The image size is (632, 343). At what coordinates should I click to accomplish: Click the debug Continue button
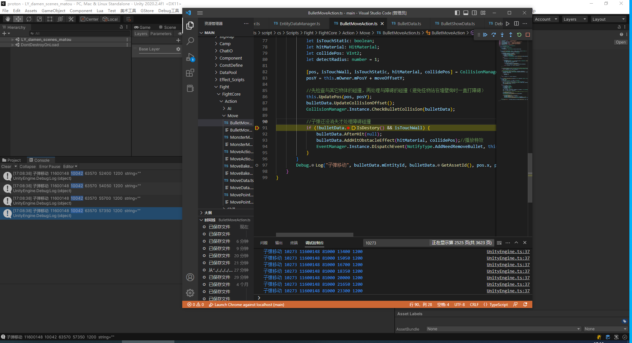(485, 35)
